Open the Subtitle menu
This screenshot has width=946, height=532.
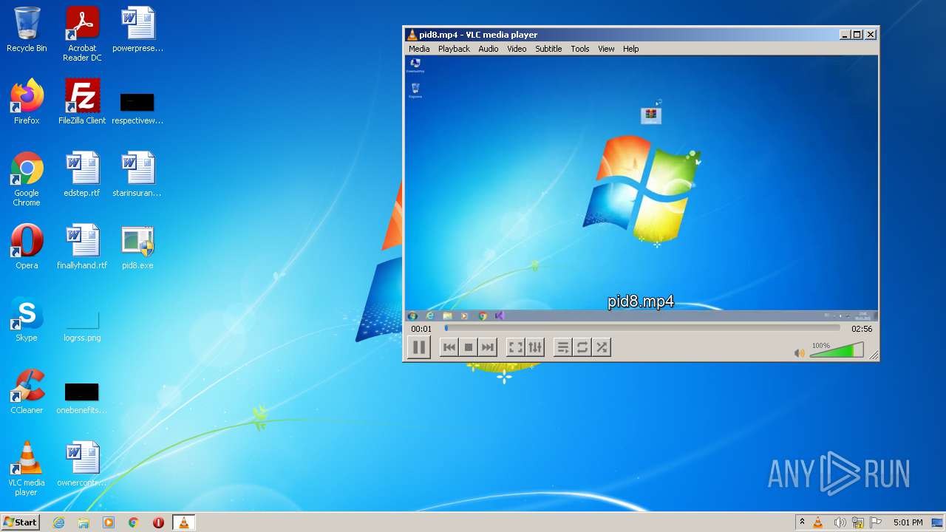548,49
